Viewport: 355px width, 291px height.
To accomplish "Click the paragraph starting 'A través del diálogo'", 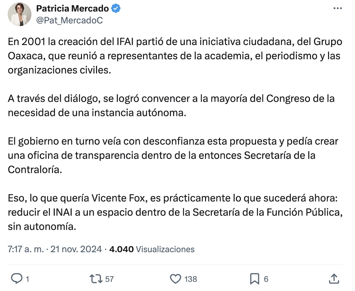I will point(171,106).
